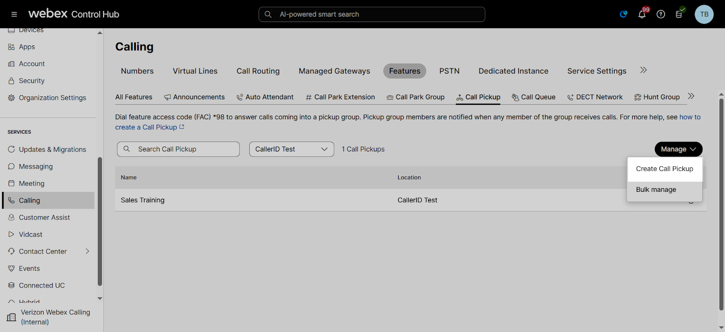Screen dimensions: 725x332
Task: Open the hamburger navigation menu
Action: pyautogui.click(x=14, y=15)
